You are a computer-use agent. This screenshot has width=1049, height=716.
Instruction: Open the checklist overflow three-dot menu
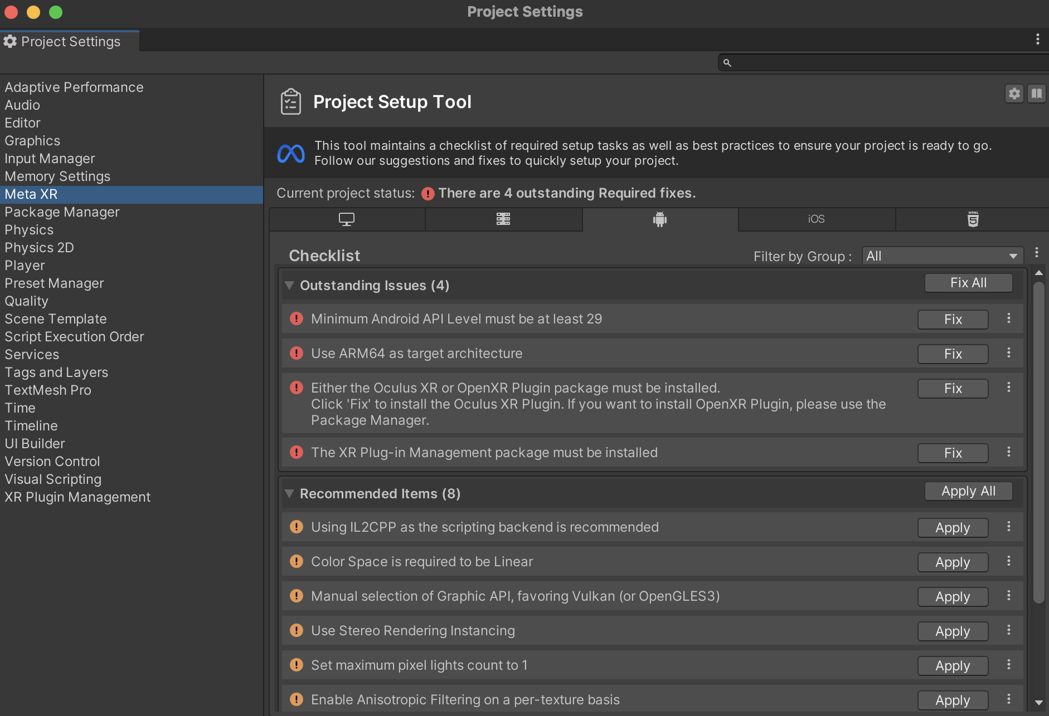pos(1036,253)
